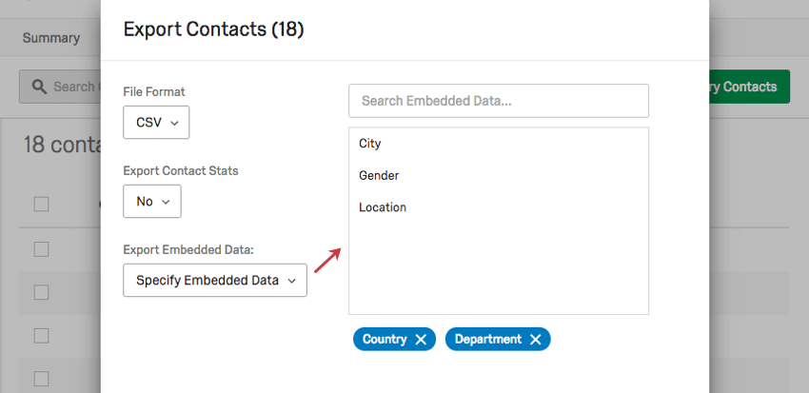
Task: Expand the Specify Embedded Data dropdown
Action: point(215,280)
